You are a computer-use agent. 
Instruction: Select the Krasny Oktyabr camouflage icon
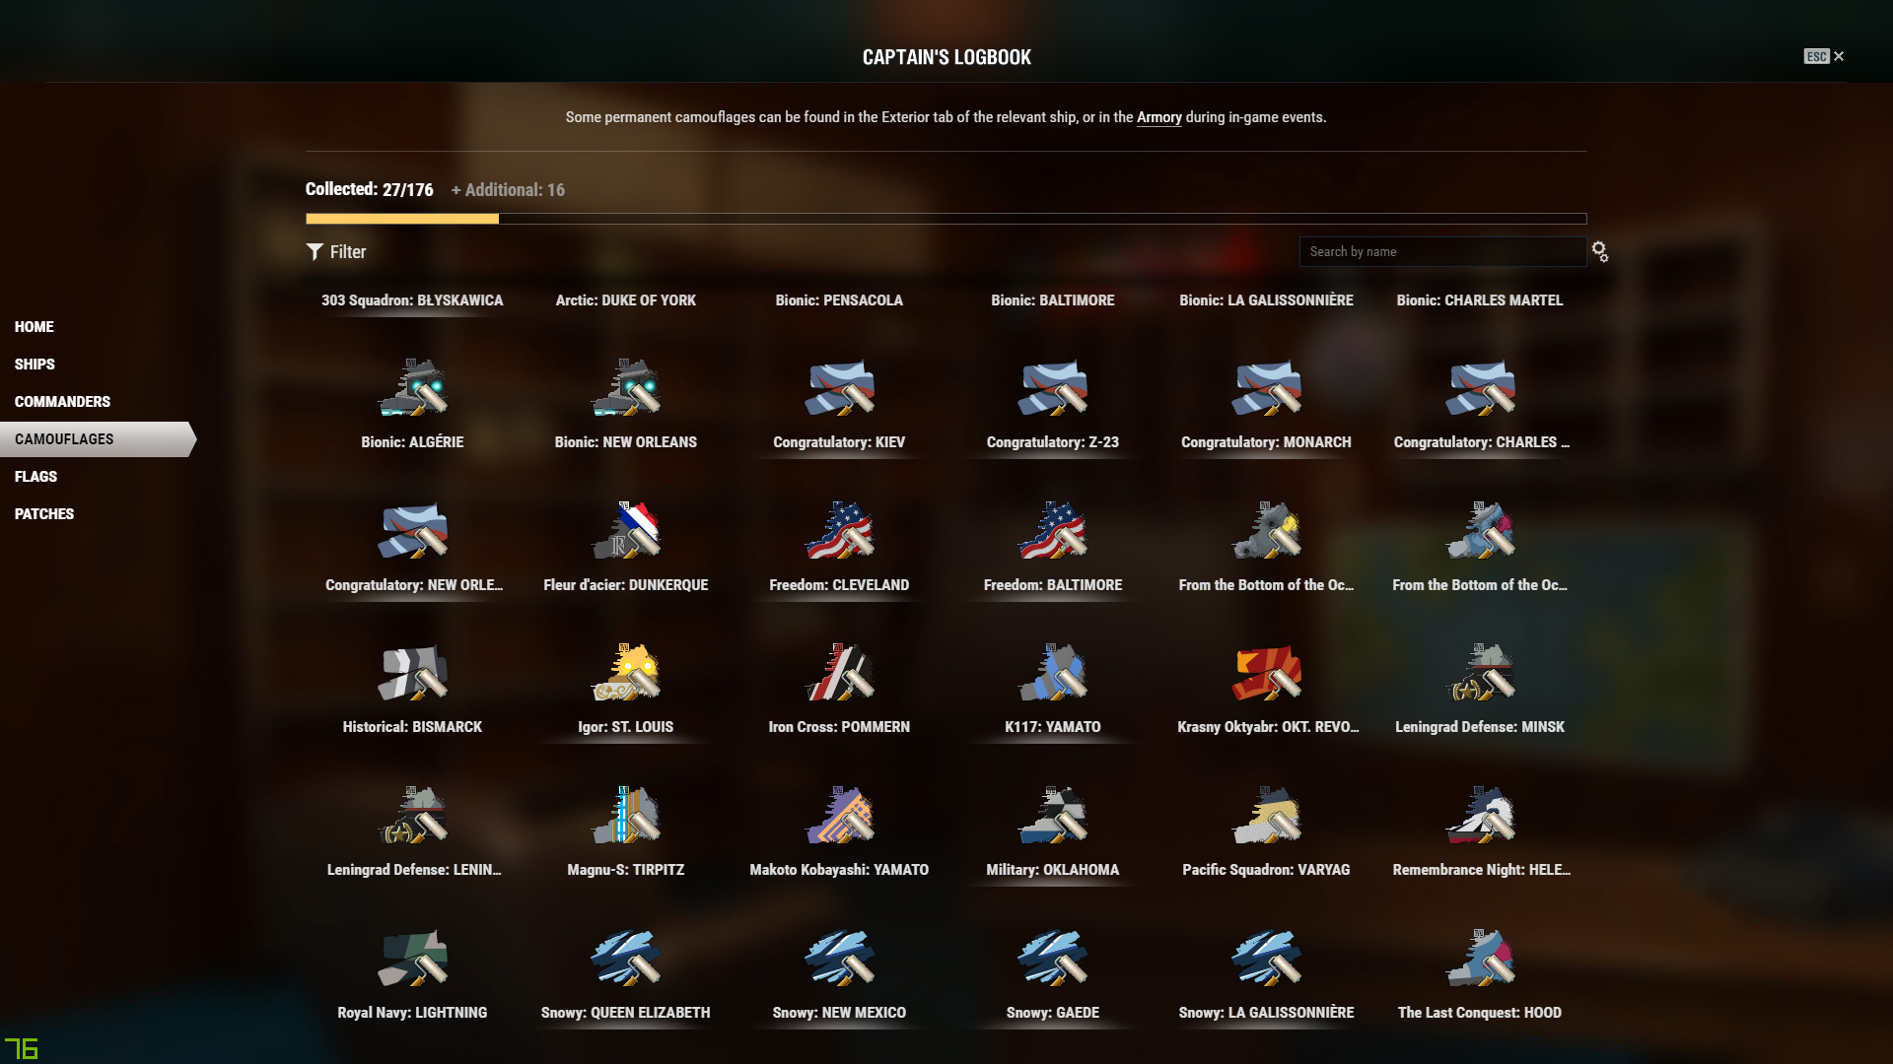(x=1266, y=672)
